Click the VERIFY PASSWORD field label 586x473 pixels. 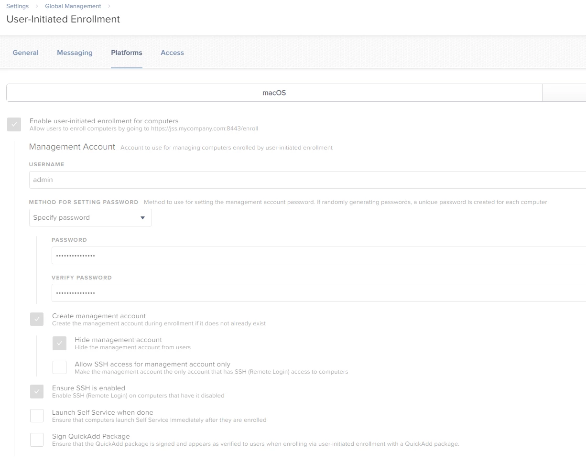[x=82, y=278]
